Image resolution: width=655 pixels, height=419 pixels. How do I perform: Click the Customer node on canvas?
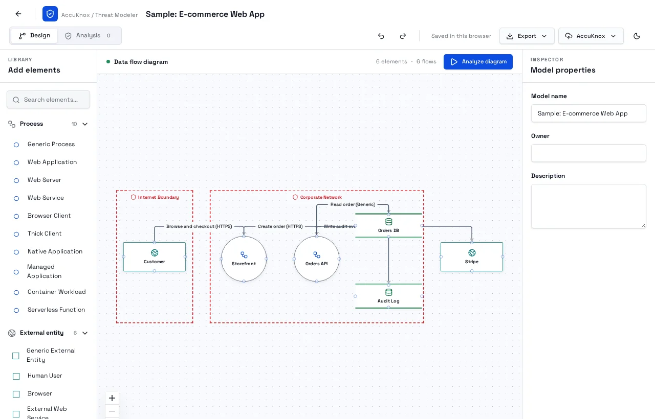pos(155,257)
